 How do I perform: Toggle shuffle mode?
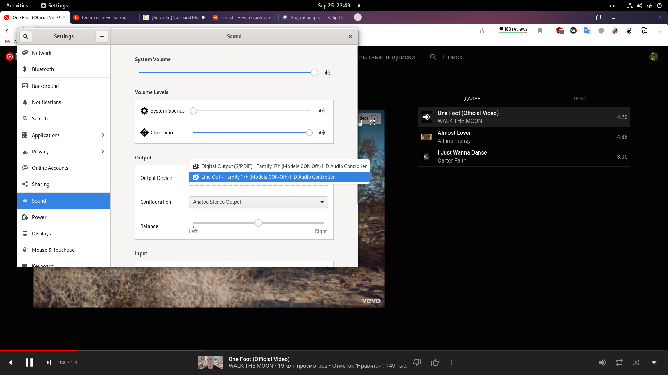(636, 362)
